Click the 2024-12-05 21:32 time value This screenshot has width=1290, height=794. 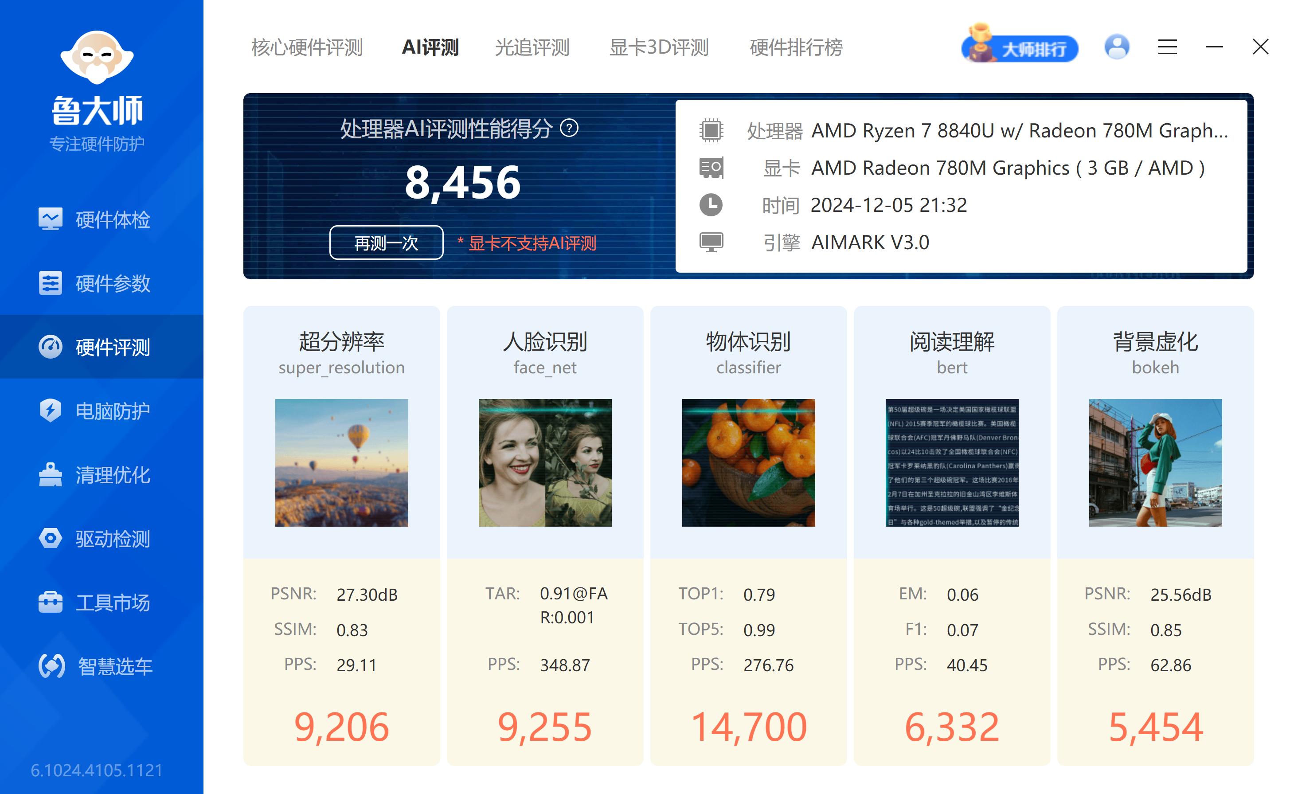(x=888, y=205)
